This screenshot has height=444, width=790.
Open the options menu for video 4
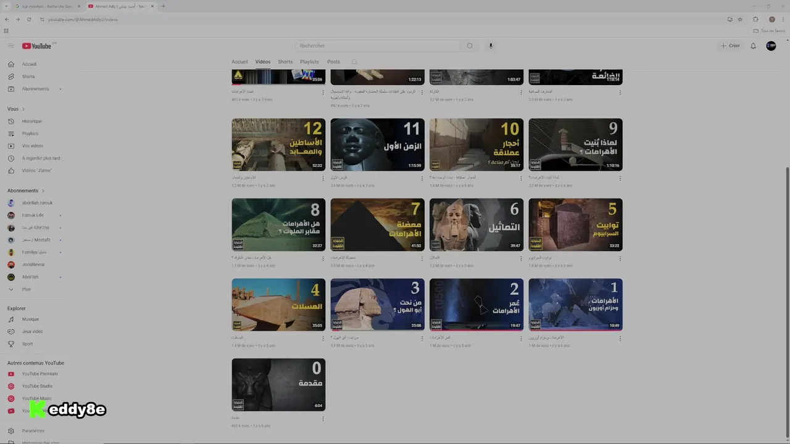323,339
